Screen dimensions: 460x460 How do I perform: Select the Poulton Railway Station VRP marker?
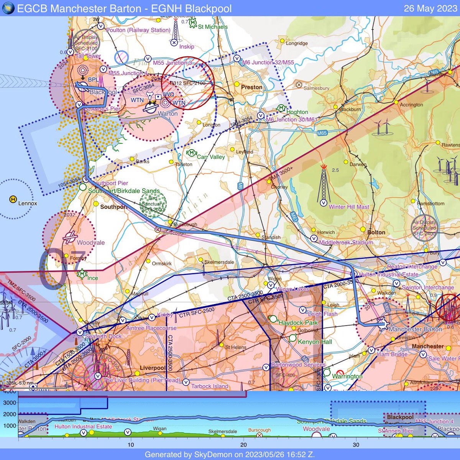[x=100, y=26]
